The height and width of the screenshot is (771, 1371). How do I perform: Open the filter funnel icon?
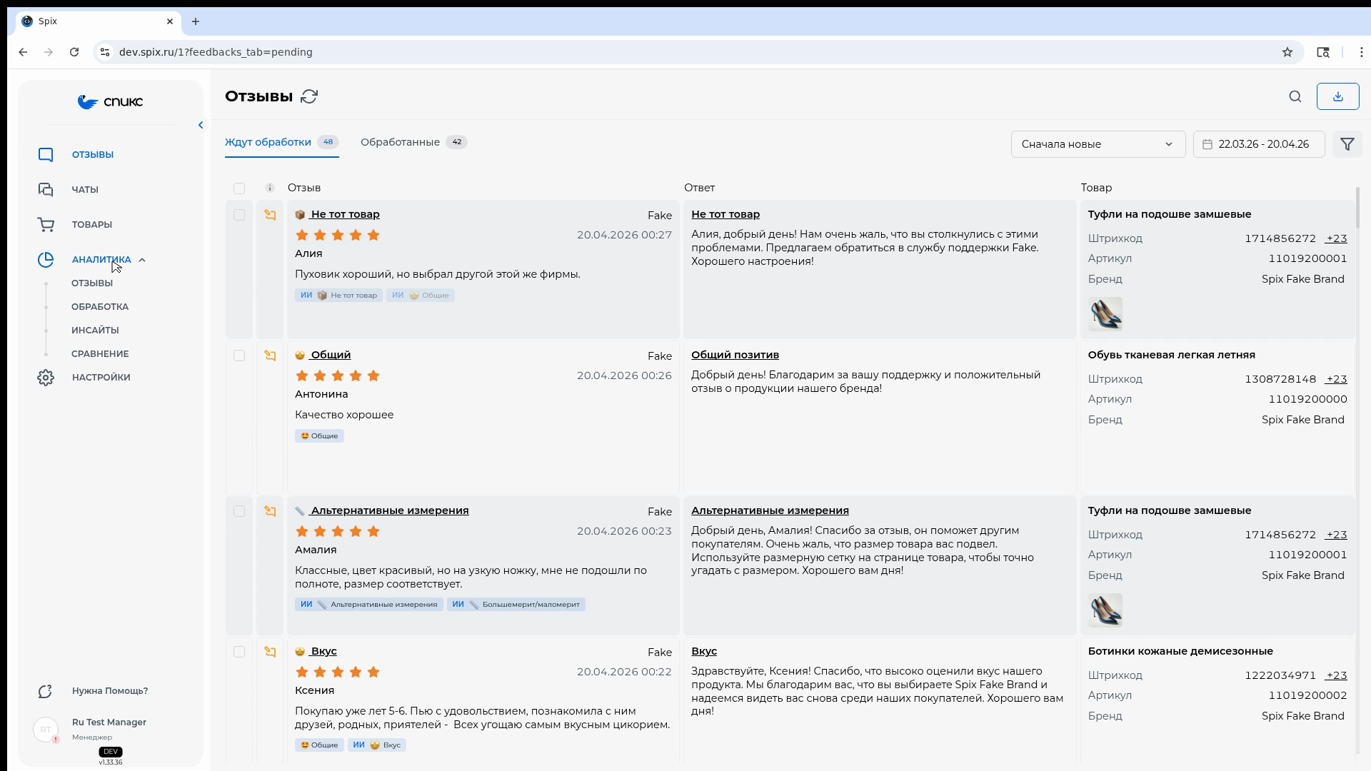click(1347, 144)
